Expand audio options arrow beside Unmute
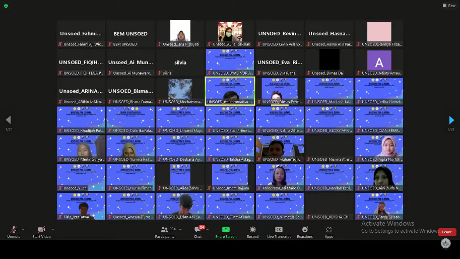460x259 pixels. point(23,230)
